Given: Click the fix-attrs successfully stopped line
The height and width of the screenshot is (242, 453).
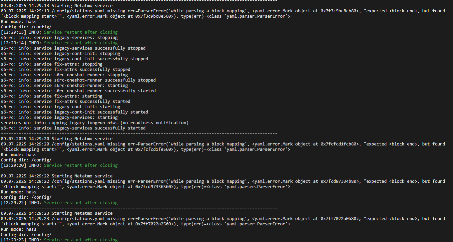Looking at the screenshot, I should (x=66, y=70).
